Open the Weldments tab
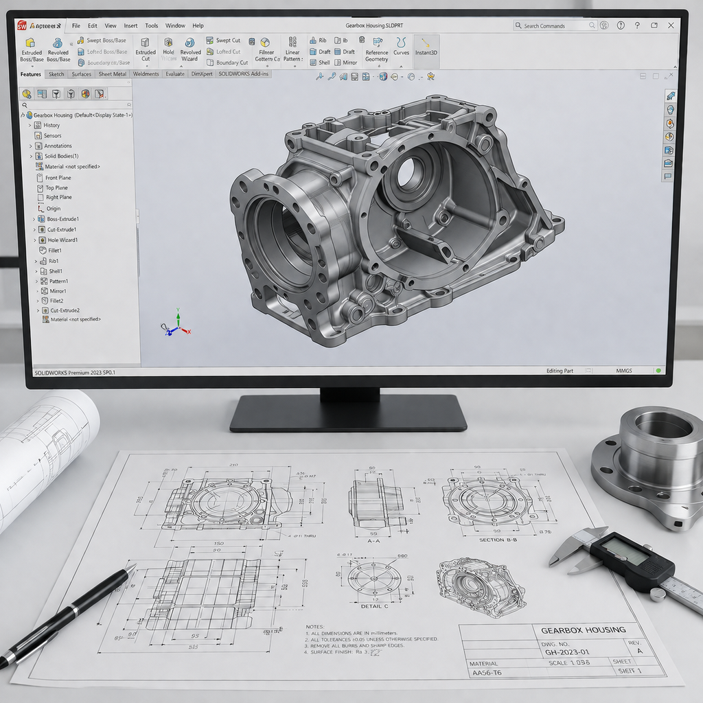This screenshot has height=703, width=703. [x=146, y=74]
